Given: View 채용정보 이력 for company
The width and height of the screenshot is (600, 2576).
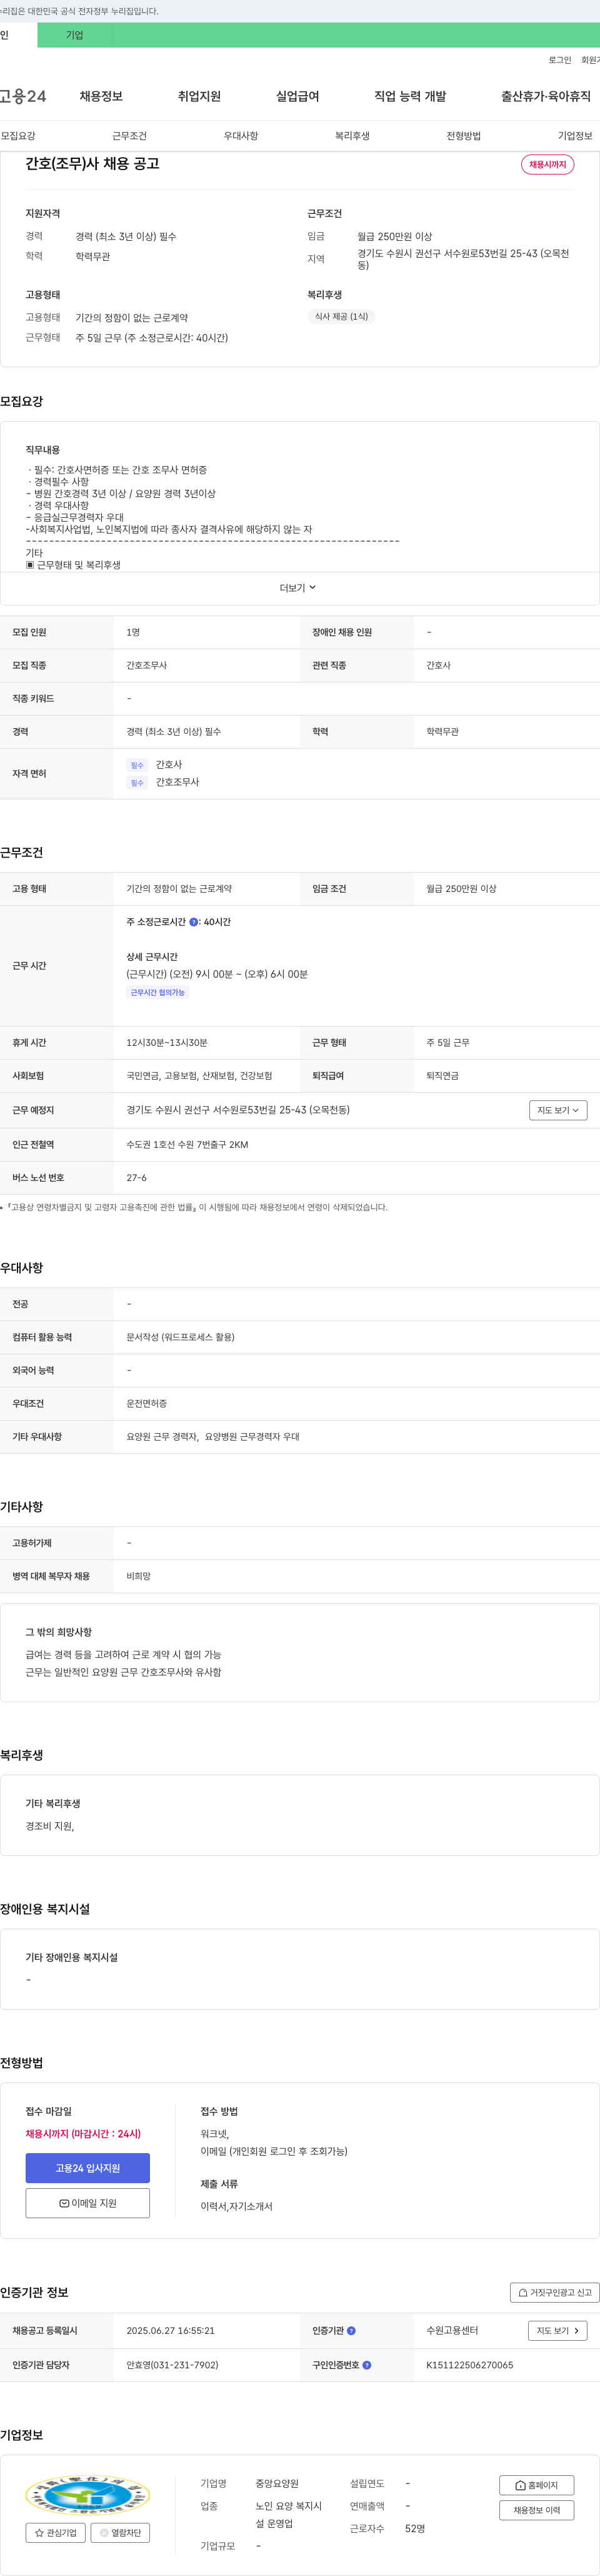Looking at the screenshot, I should (x=536, y=2510).
